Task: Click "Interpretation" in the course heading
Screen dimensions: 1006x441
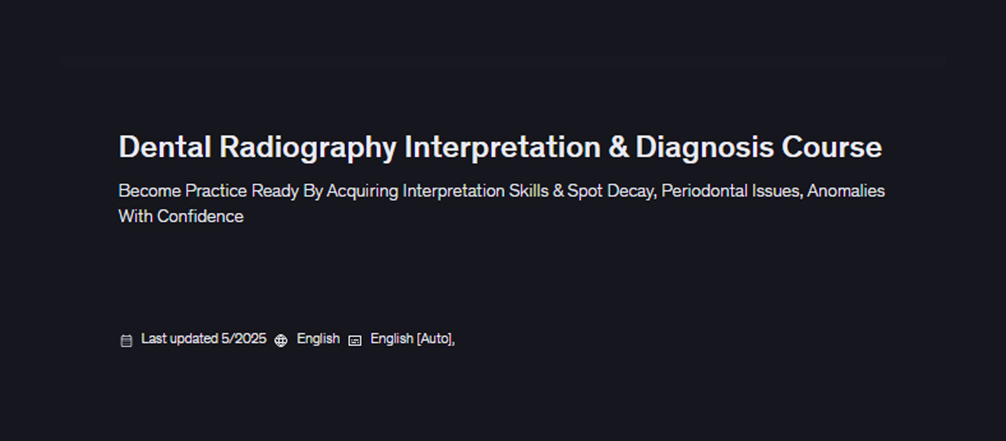Action: coord(502,147)
